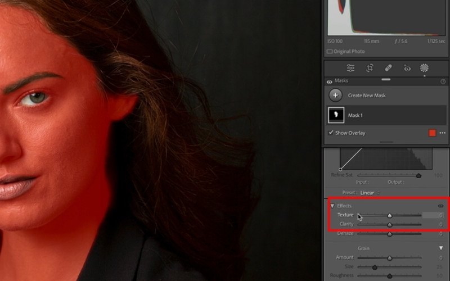Select the Mask 1 thumbnail
The width and height of the screenshot is (450, 281).
point(336,115)
